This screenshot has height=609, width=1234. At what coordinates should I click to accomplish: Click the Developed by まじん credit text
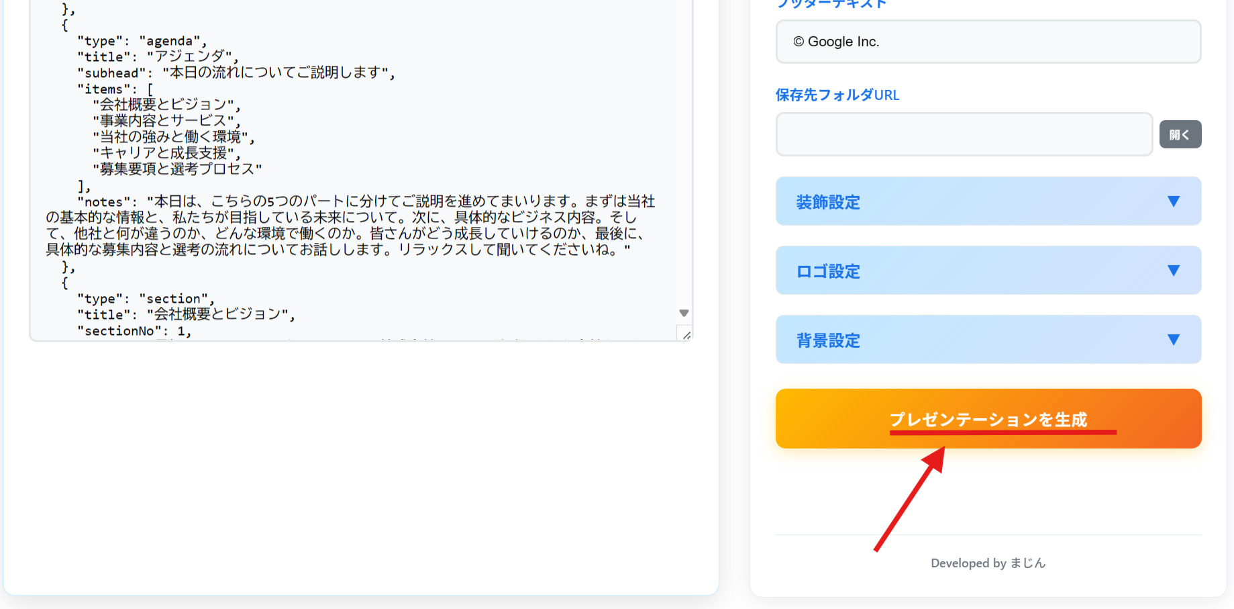(x=988, y=563)
